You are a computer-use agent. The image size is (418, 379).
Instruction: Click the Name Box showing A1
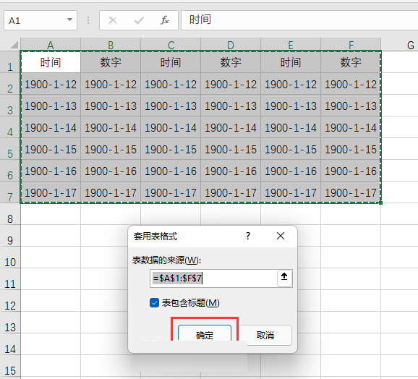pos(40,20)
